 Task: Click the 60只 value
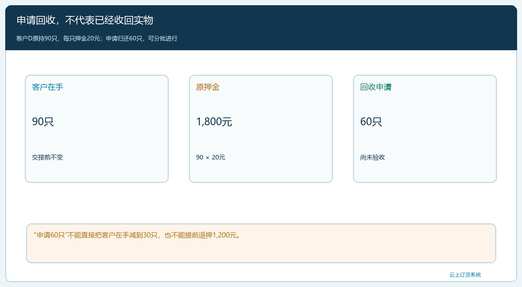point(371,122)
